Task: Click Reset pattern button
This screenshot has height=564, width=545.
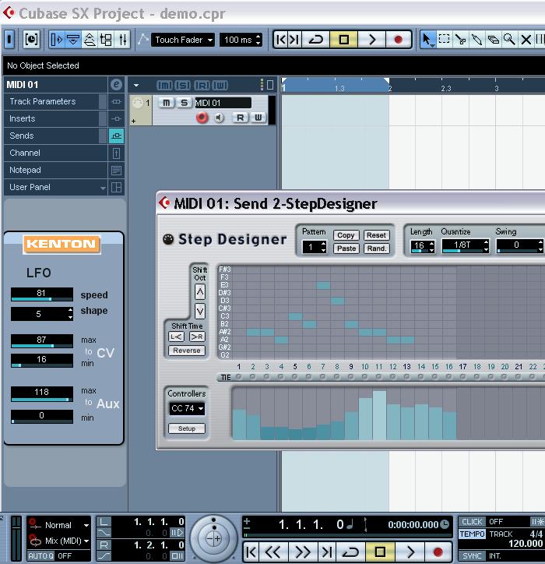Action: pos(376,235)
